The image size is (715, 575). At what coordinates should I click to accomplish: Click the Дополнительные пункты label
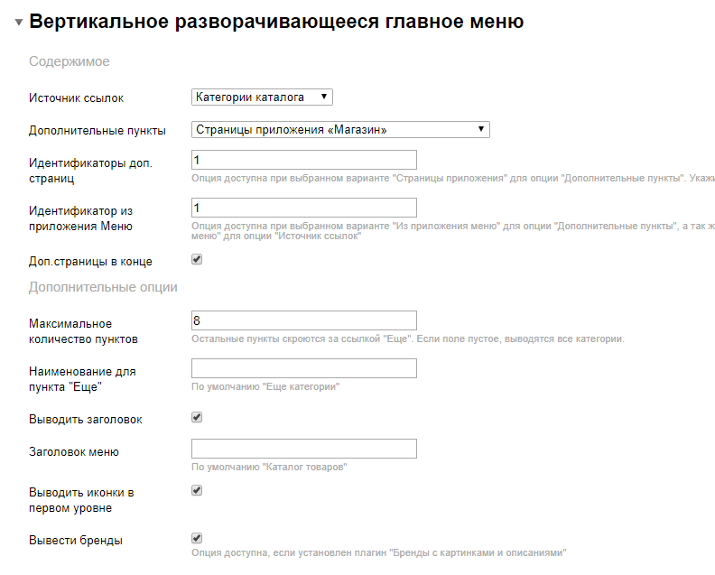click(x=97, y=131)
